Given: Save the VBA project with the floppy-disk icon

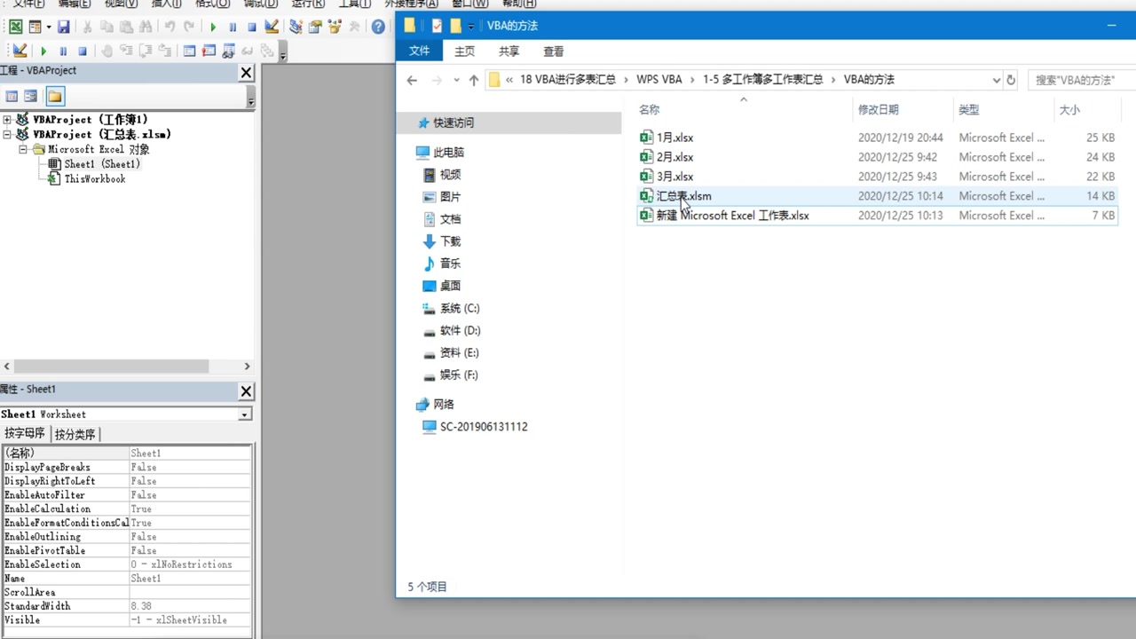Looking at the screenshot, I should [x=63, y=28].
